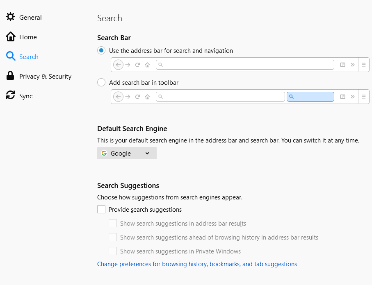Click the General gear icon
Screen dimensions: 372x285
pos(11,17)
